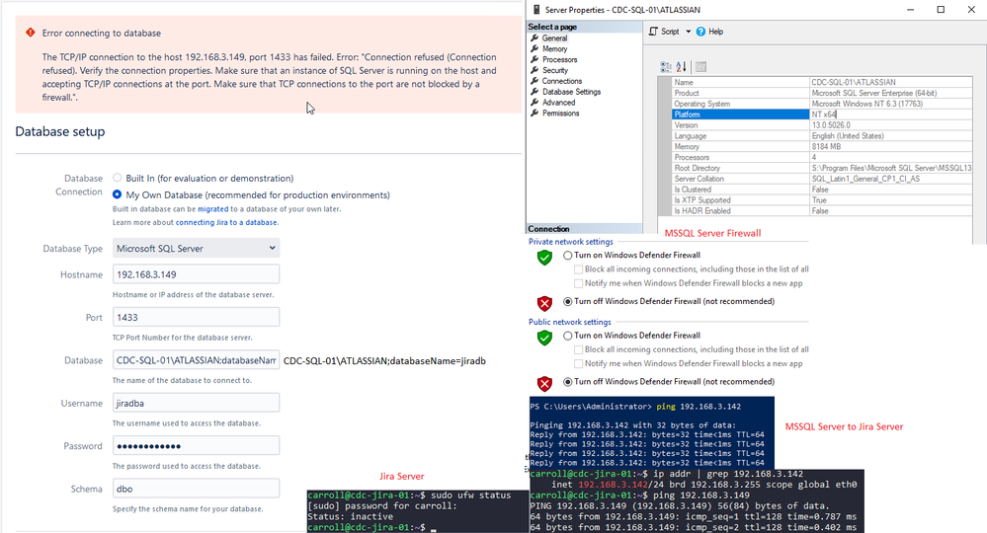Select the Root Directory property row
987x533 pixels.
822,168
